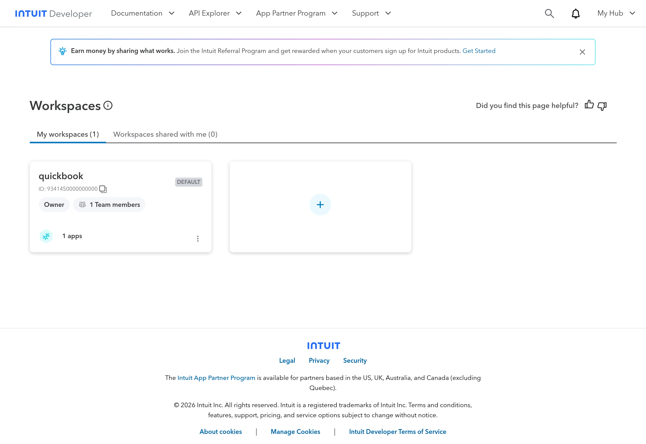Select the My workspaces (1) tab
Viewport: 646px width, 444px height.
coord(68,134)
